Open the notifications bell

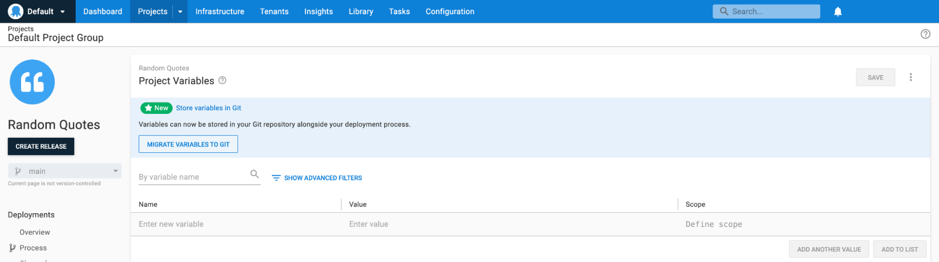pos(838,12)
